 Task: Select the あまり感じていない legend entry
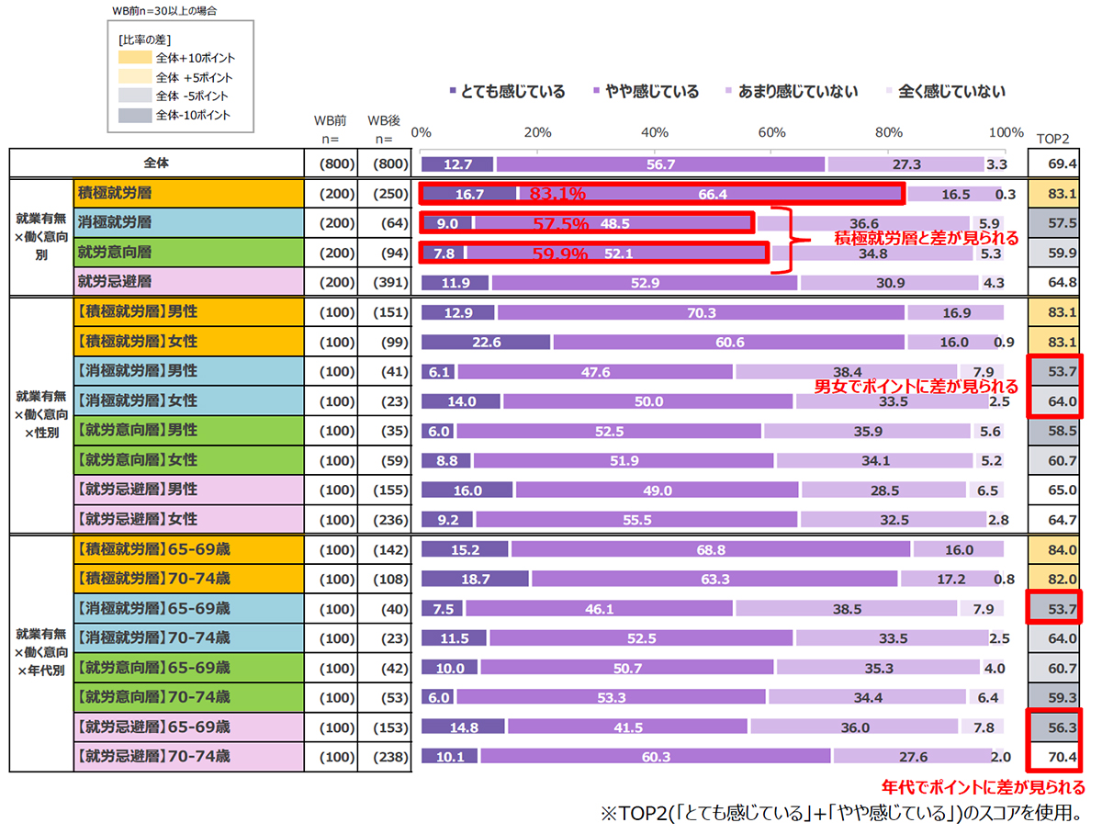coord(731,92)
